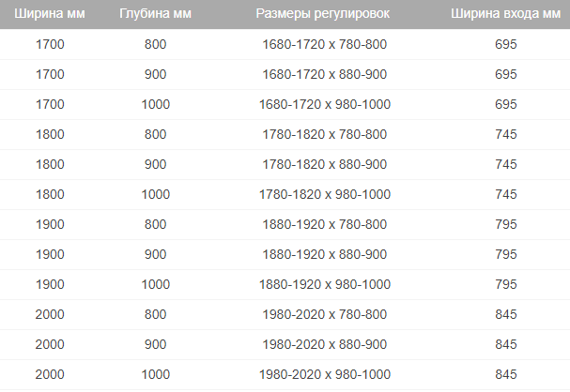Click depth 900 in the 1880-1920 x 880-900 row
This screenshot has height=392, width=570.
click(155, 254)
